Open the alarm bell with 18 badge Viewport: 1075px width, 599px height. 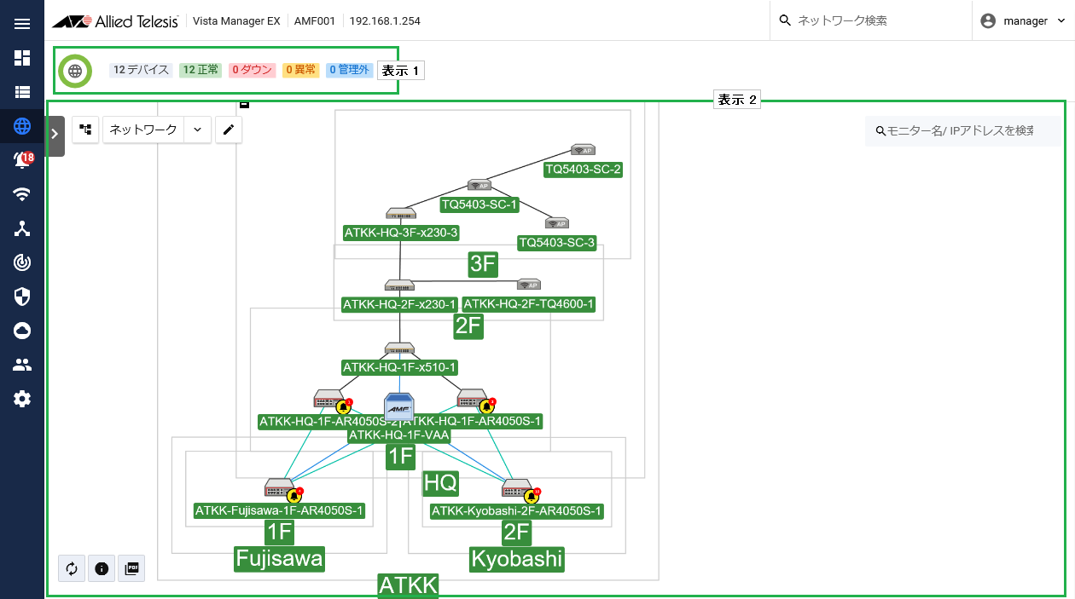22,160
